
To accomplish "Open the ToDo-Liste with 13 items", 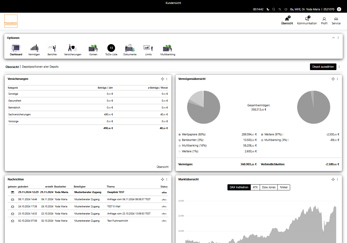I will (x=111, y=48).
